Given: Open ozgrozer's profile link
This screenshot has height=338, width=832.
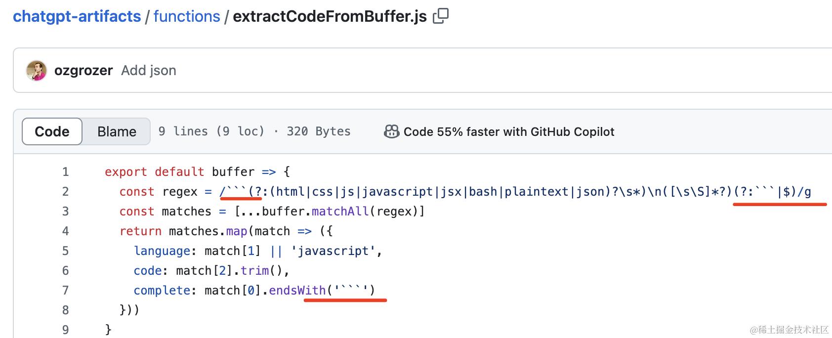Looking at the screenshot, I should (x=83, y=71).
